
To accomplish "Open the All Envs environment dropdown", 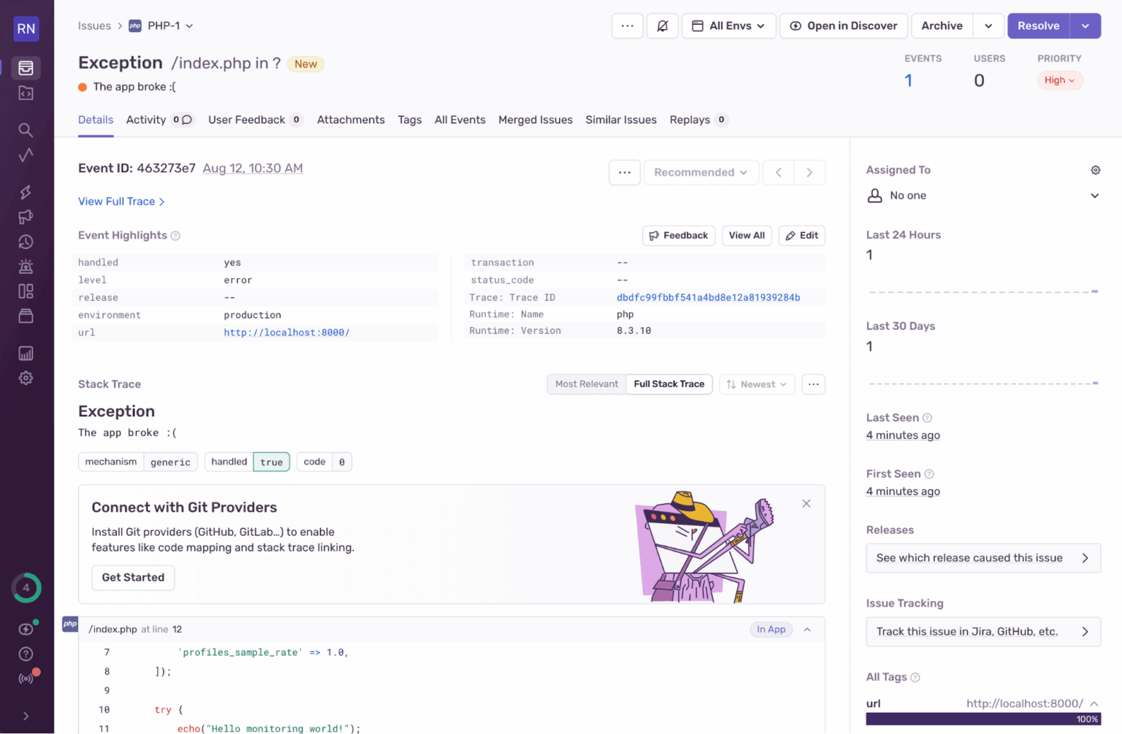I will point(728,26).
